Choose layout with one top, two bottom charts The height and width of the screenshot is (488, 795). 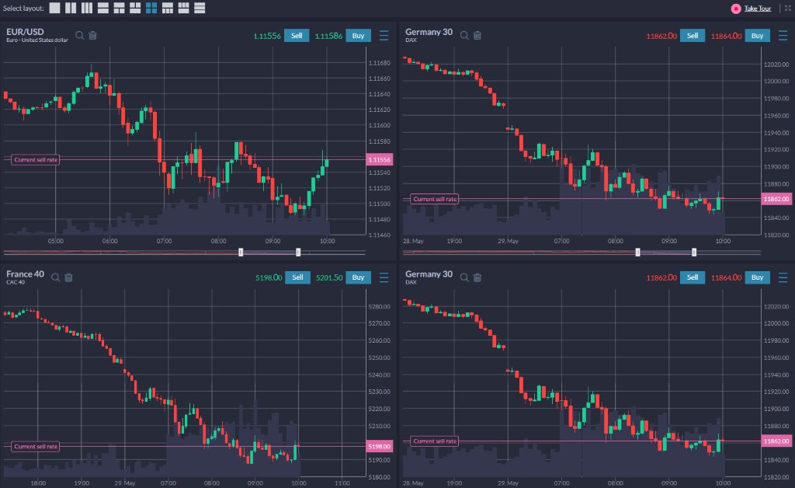(x=119, y=8)
